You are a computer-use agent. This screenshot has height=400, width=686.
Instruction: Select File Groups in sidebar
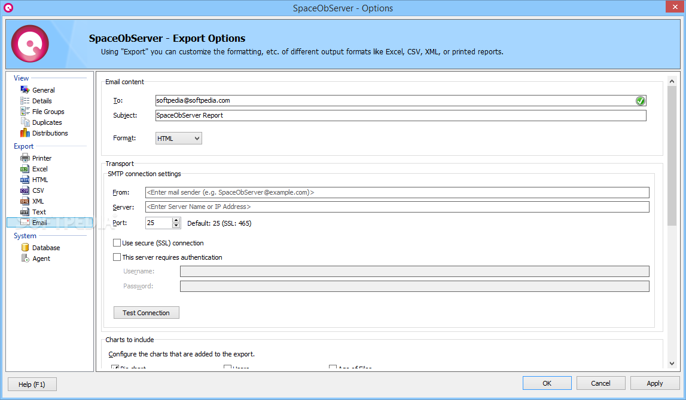tap(42, 112)
